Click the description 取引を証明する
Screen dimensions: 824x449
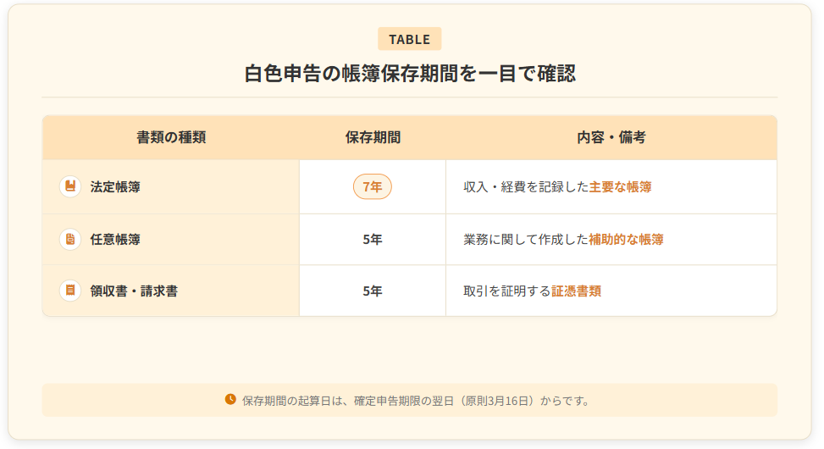click(506, 291)
